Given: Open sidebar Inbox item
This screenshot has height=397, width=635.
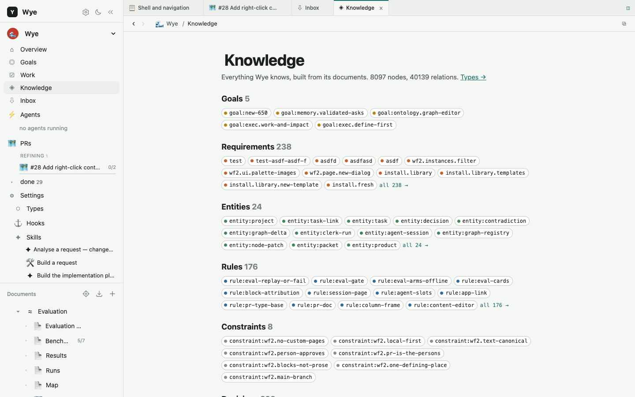Looking at the screenshot, I should (x=61, y=101).
